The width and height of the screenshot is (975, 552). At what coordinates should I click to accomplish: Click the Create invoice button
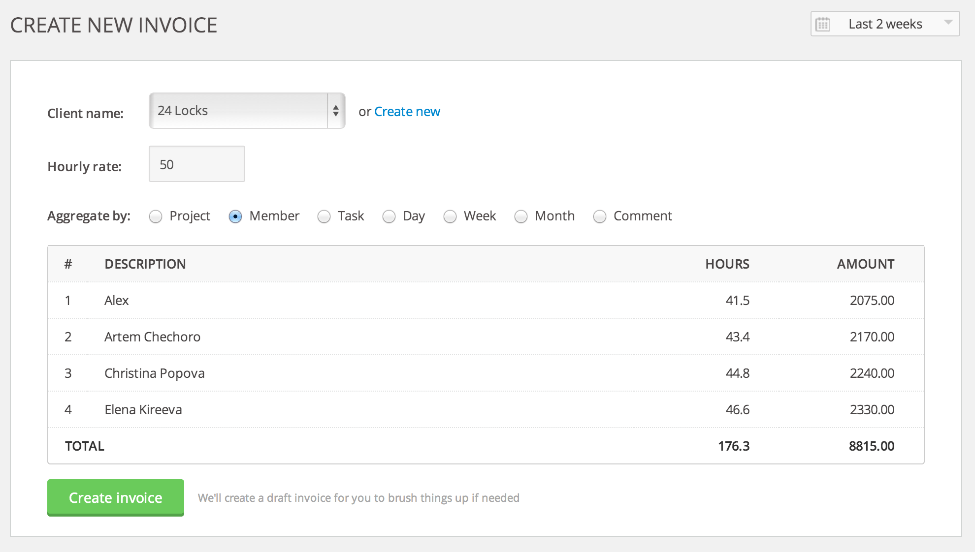115,496
